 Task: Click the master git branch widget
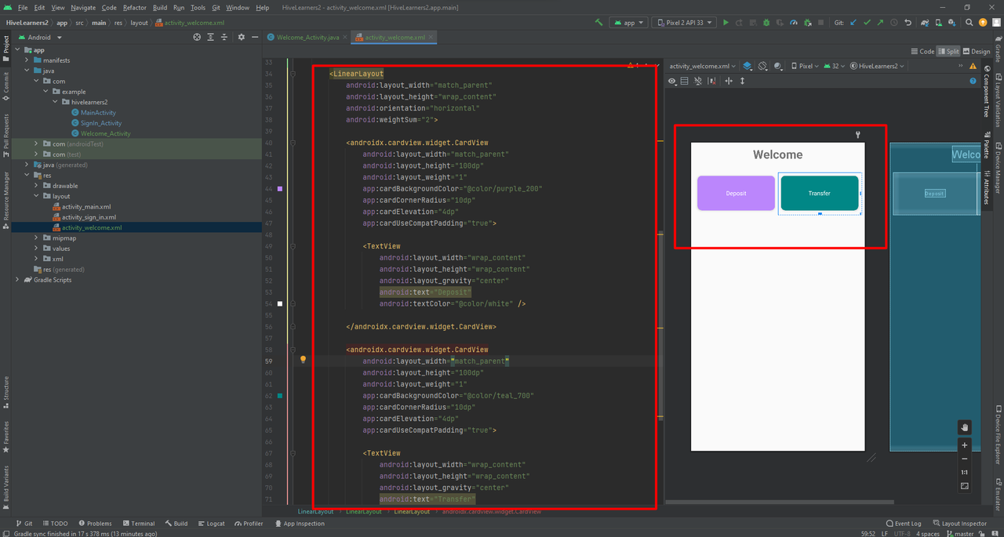click(960, 533)
